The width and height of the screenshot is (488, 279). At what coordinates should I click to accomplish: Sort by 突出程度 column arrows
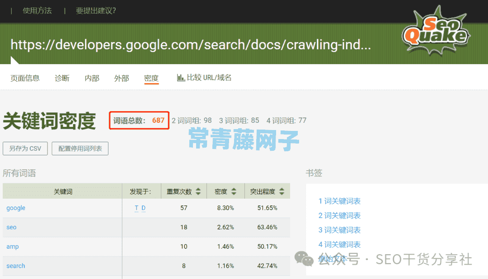pyautogui.click(x=282, y=191)
